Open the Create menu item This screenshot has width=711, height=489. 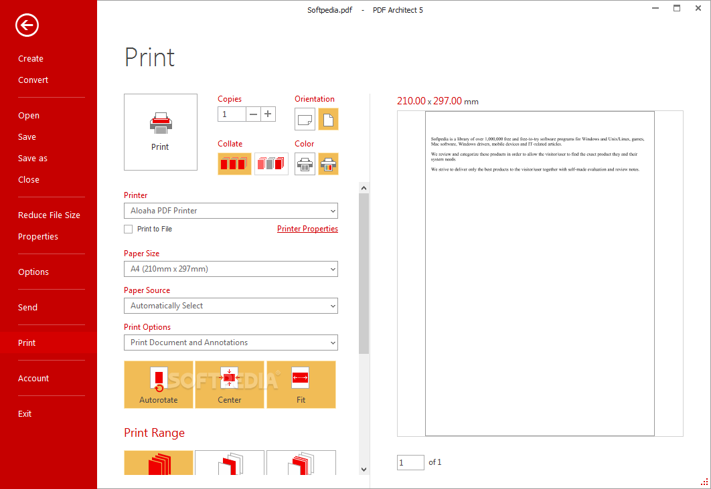coord(31,58)
